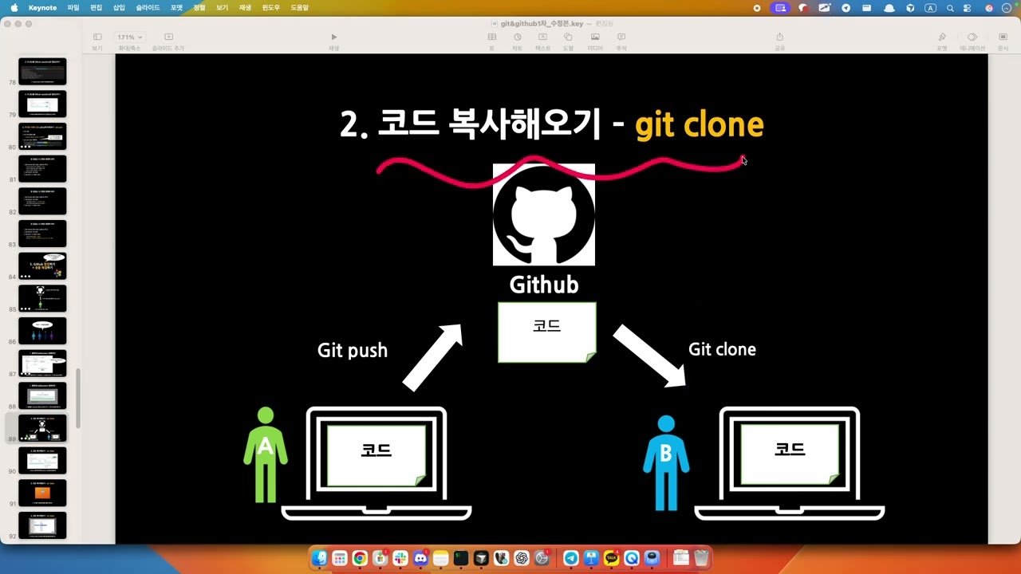
Task: Open the 파일 menu
Action: click(x=73, y=7)
